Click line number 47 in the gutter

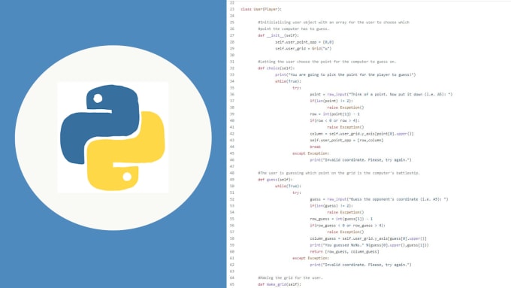click(232, 166)
